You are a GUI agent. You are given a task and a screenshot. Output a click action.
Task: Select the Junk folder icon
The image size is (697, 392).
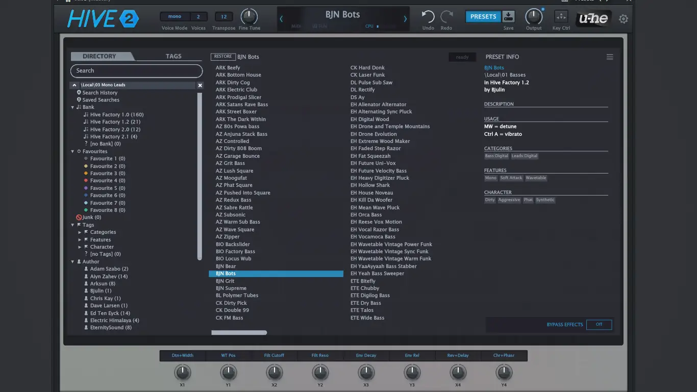click(79, 217)
